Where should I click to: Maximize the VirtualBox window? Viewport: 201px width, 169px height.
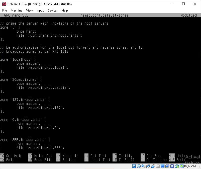click(183, 4)
